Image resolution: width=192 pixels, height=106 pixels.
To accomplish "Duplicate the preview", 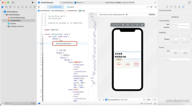I will click(x=142, y=25).
